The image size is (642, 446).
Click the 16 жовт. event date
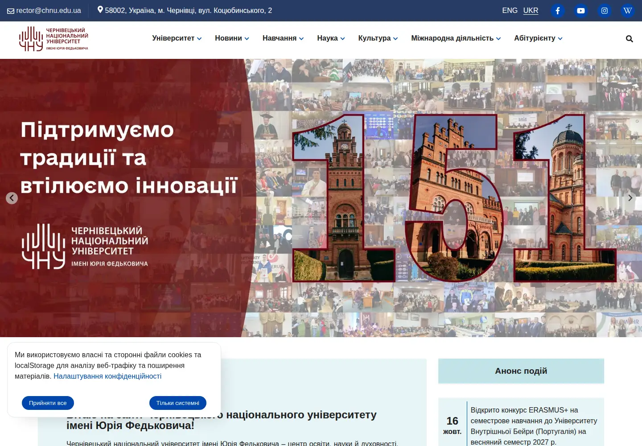(452, 425)
